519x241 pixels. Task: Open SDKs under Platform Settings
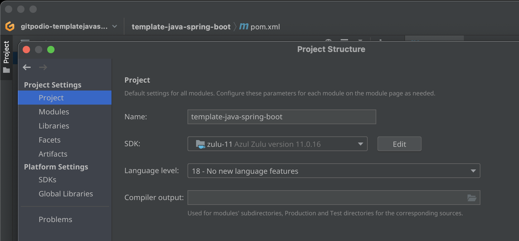(47, 180)
